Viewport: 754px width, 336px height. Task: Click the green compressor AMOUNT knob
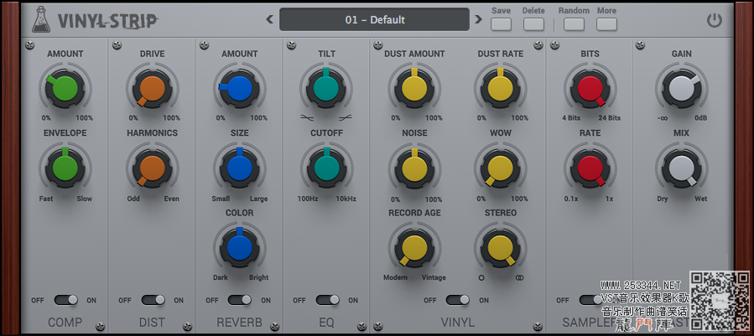point(65,89)
